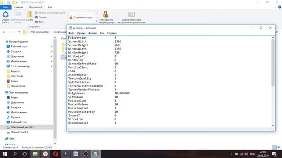
Task: Expand the share-with list dropdown arrow
Action: (96, 22)
